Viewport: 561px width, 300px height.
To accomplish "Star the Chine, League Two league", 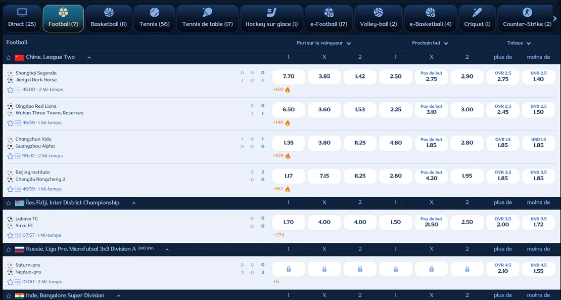I will 9,57.
